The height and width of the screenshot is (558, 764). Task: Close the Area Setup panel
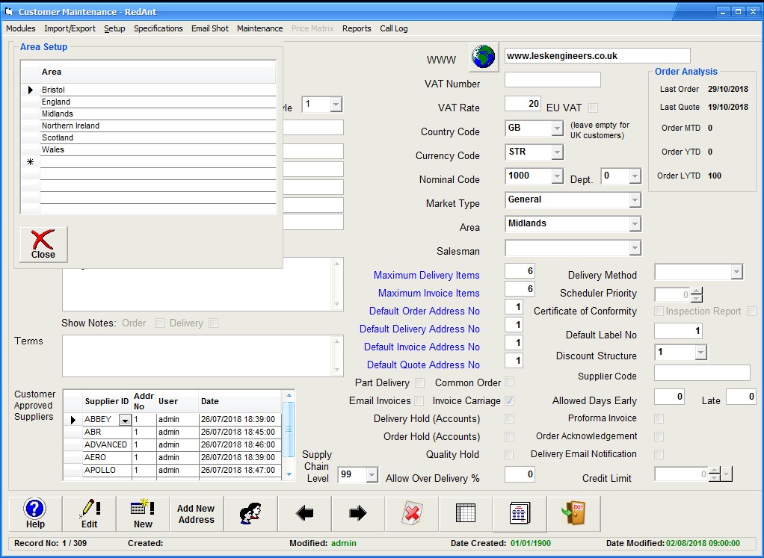[x=43, y=245]
